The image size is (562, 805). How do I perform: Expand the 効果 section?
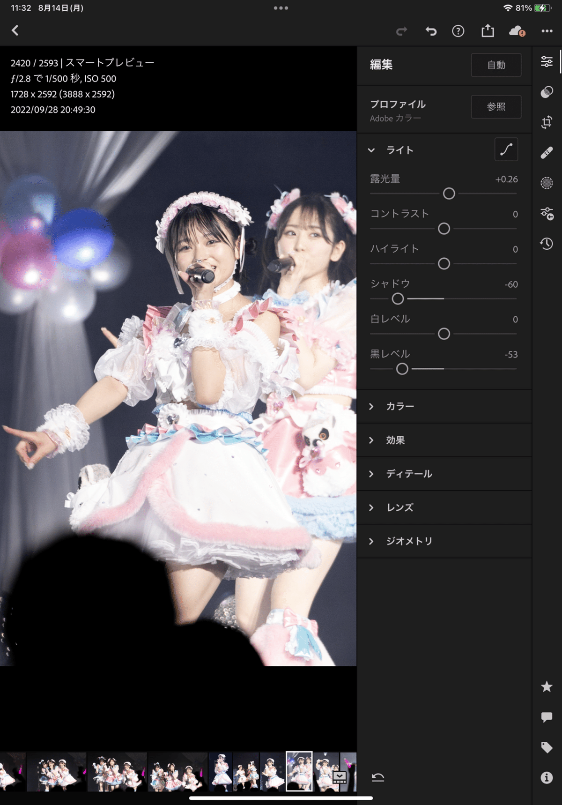444,440
